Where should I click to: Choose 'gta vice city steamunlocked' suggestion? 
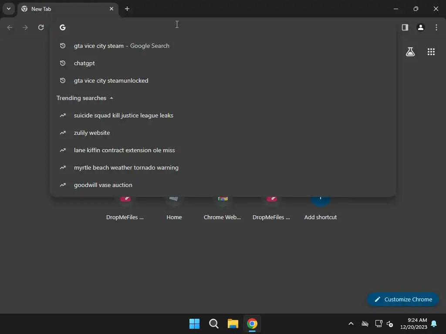tap(223, 80)
